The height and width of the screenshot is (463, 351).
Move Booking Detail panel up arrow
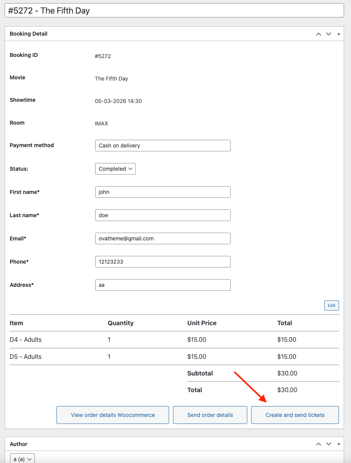318,34
